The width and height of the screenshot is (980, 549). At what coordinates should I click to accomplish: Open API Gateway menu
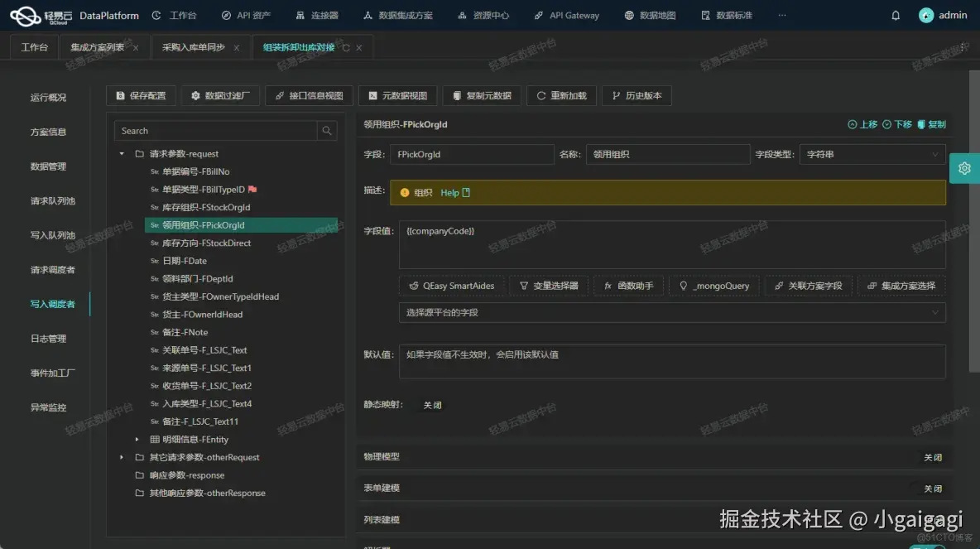(x=566, y=15)
